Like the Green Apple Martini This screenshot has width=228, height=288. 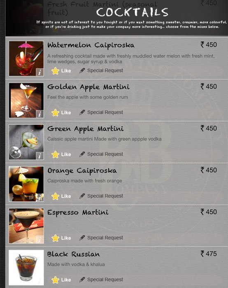coord(61,154)
